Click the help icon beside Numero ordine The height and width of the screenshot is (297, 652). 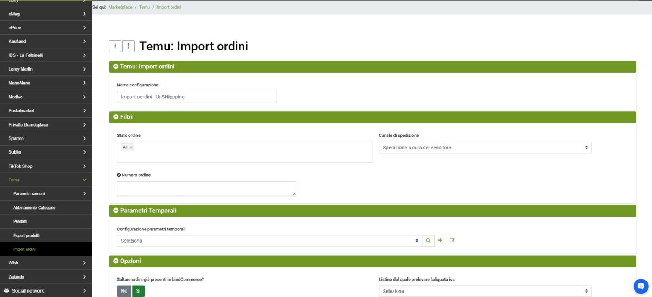pos(119,175)
